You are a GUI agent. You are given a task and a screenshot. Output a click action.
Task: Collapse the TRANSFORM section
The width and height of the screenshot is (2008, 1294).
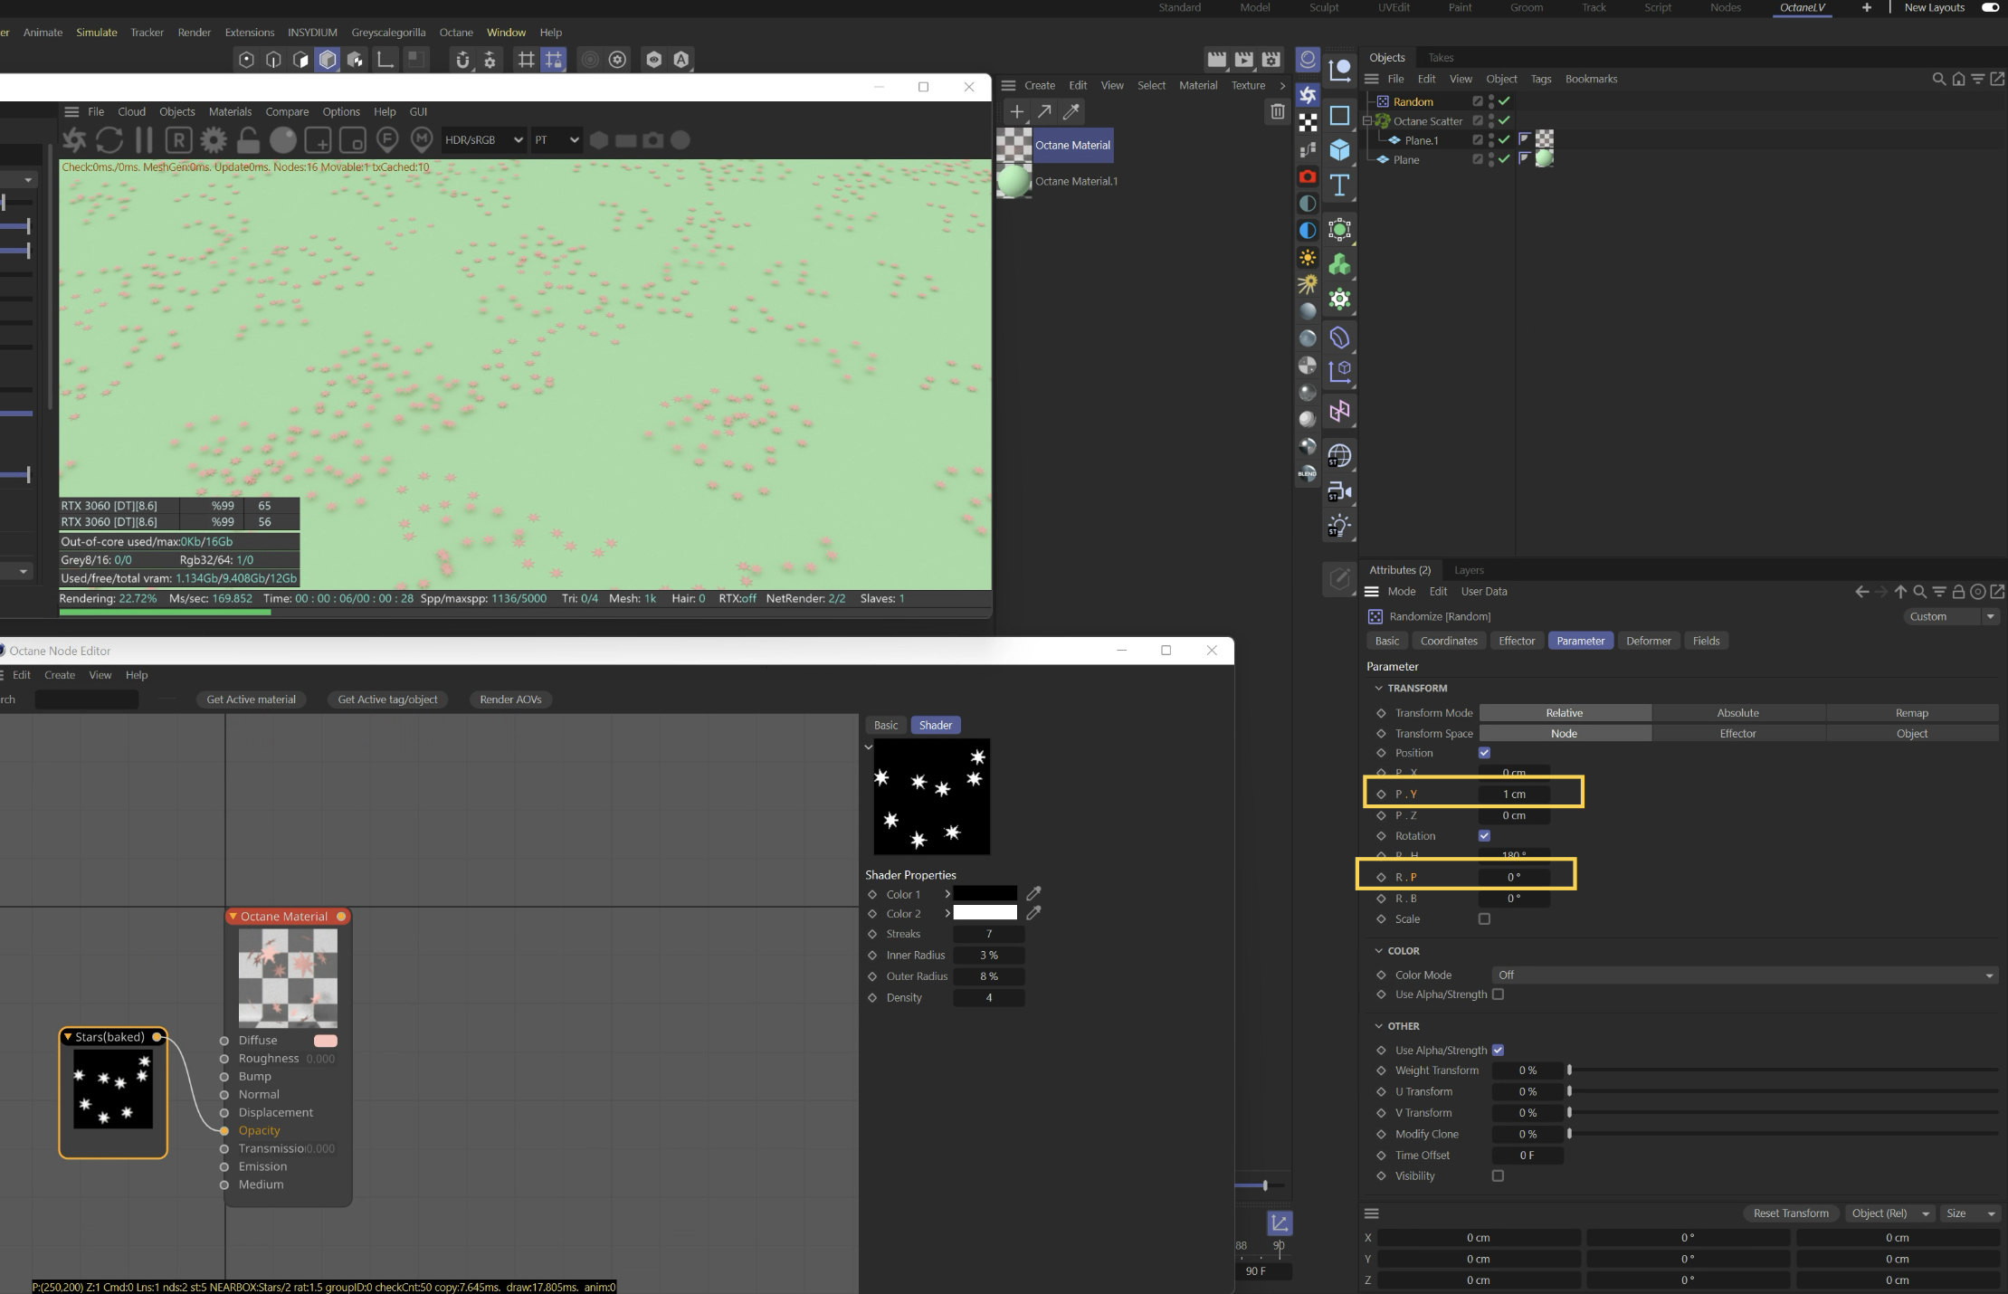[x=1379, y=688]
